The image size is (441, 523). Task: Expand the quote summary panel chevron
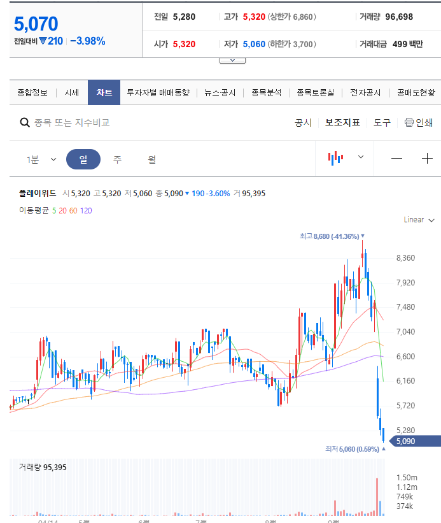pos(232,60)
